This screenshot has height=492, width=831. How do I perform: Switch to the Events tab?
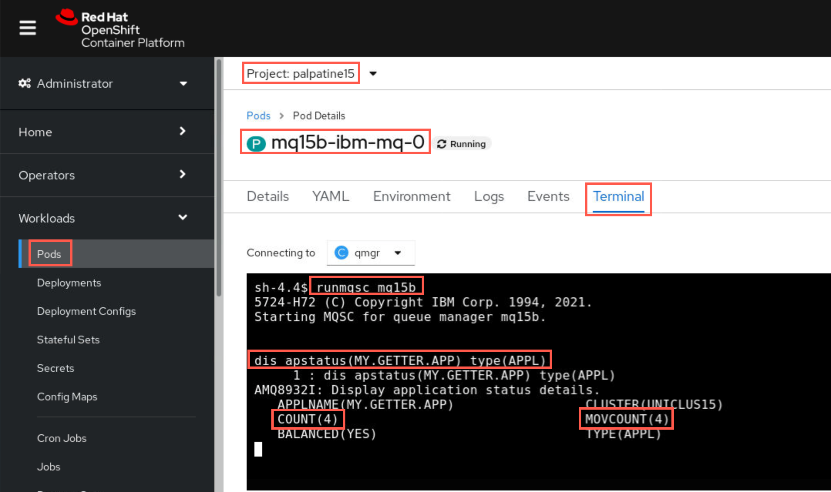click(548, 196)
